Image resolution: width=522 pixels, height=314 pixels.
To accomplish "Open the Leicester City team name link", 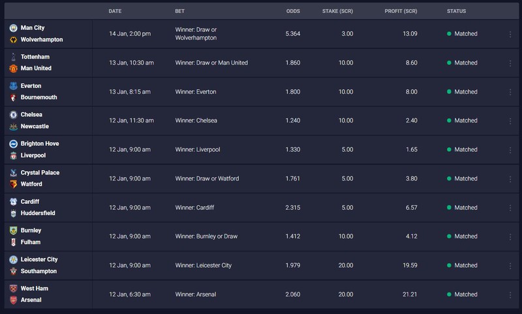I will (39, 259).
